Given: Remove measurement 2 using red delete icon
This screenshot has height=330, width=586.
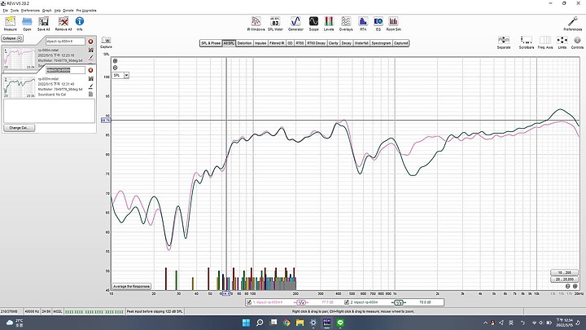Looking at the screenshot, I should tap(90, 70).
